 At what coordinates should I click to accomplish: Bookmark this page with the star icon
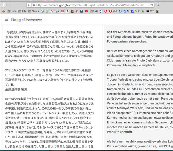[152, 5]
